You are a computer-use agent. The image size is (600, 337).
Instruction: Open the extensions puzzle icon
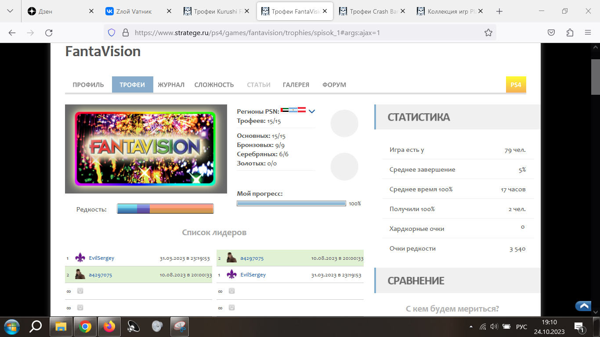(570, 32)
